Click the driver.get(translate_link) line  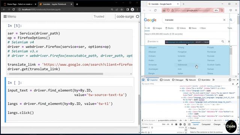click(34, 69)
